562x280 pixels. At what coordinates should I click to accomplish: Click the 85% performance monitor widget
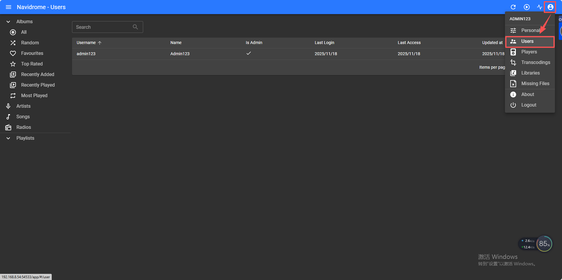544,244
